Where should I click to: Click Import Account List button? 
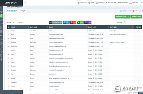(123, 17)
